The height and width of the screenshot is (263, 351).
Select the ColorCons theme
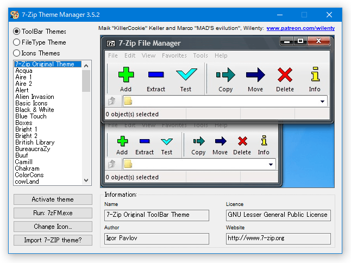pyautogui.click(x=48, y=175)
